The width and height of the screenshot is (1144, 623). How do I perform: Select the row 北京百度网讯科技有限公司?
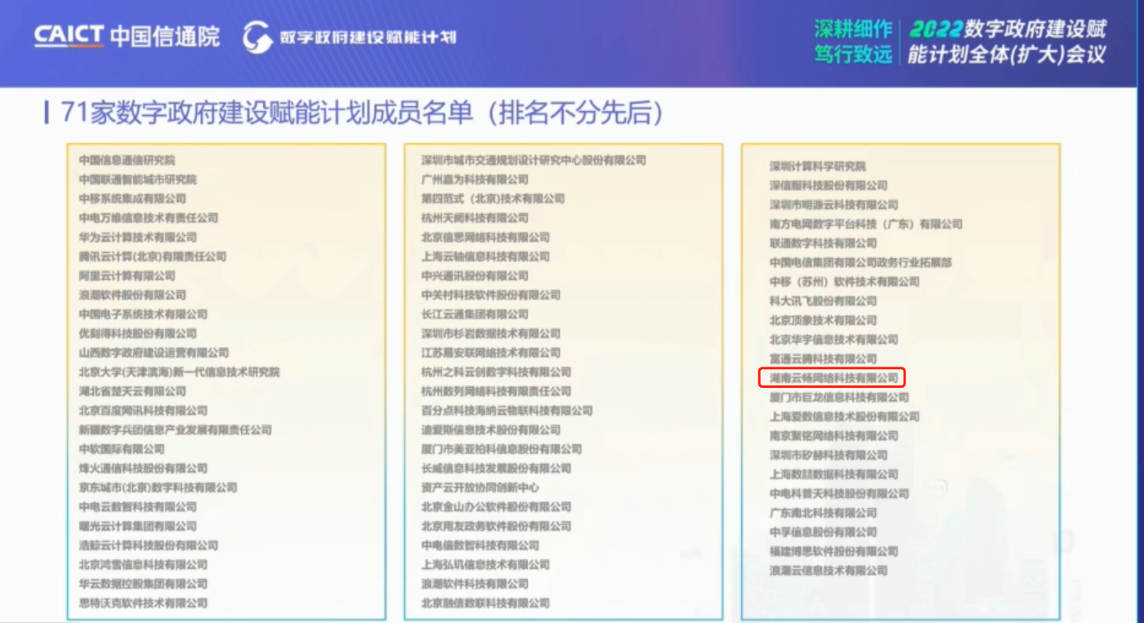click(x=143, y=411)
